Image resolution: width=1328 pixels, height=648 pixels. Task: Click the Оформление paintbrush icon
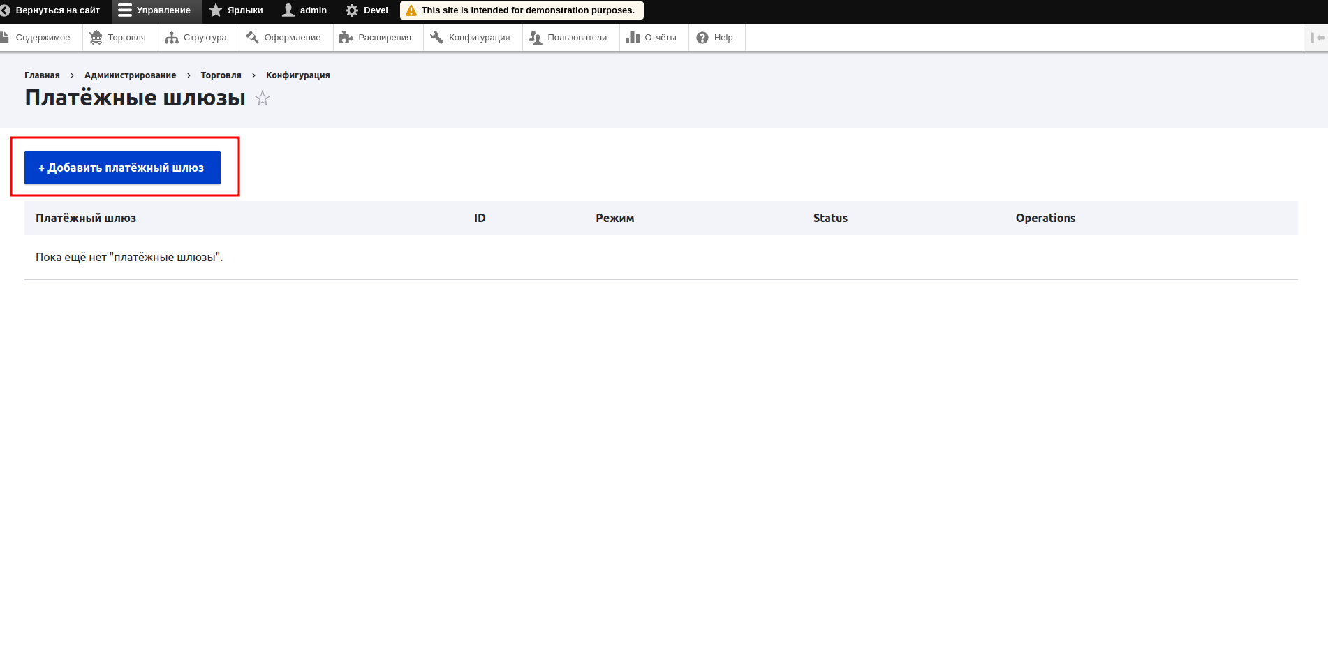coord(252,38)
